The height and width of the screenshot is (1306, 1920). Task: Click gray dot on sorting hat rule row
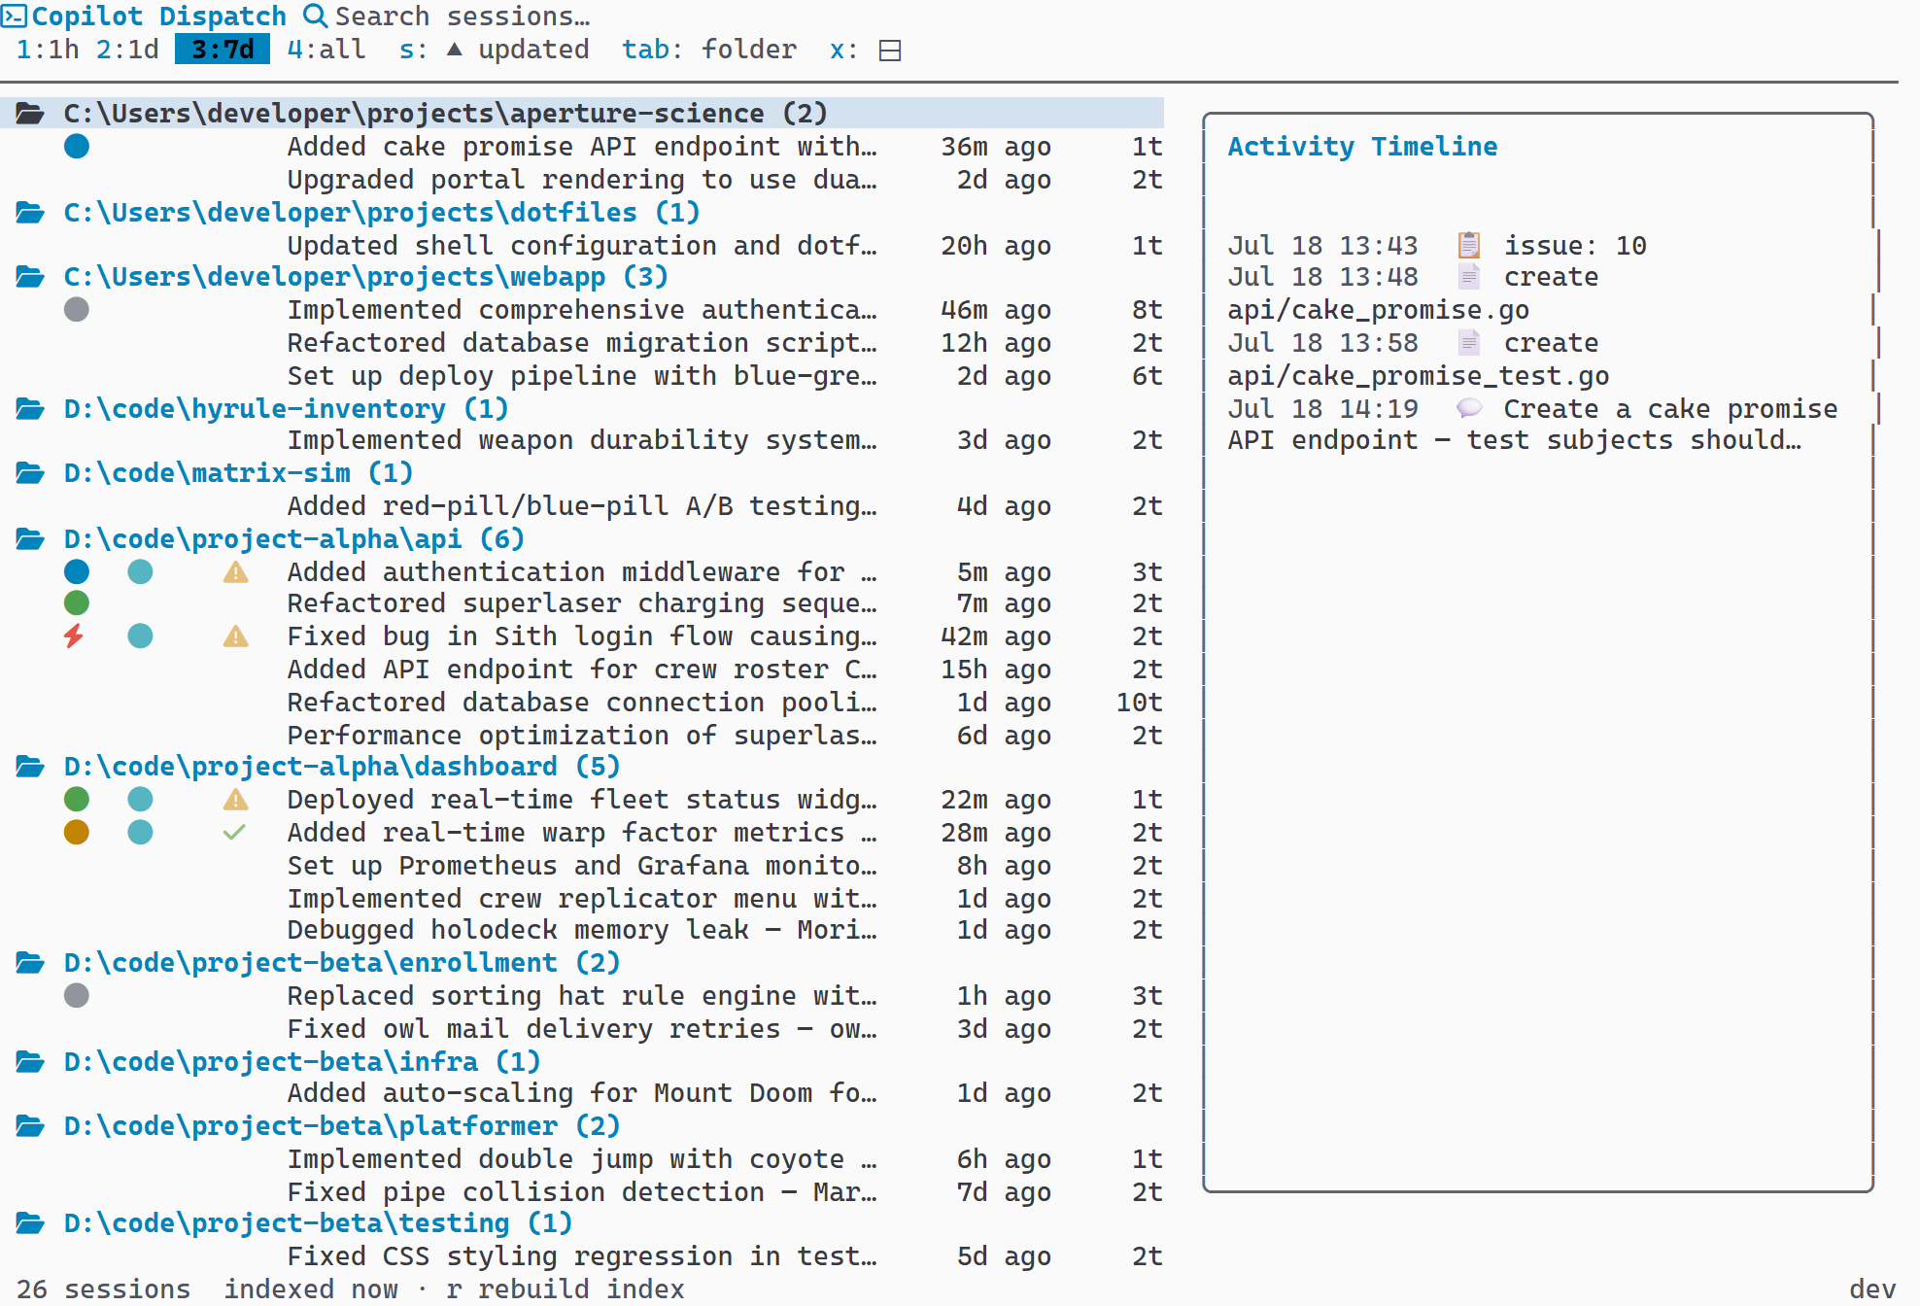point(77,996)
